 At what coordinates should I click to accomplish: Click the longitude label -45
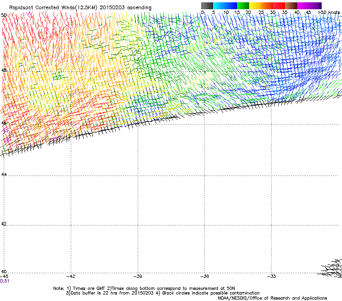(4, 276)
